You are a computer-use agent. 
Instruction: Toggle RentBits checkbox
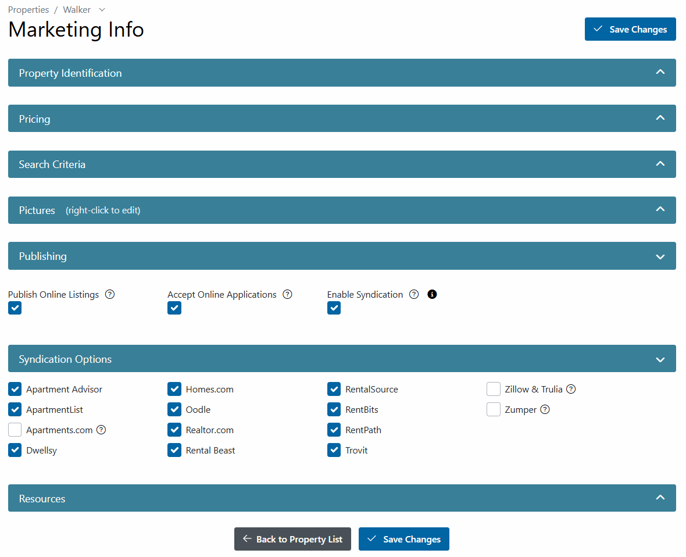[334, 409]
